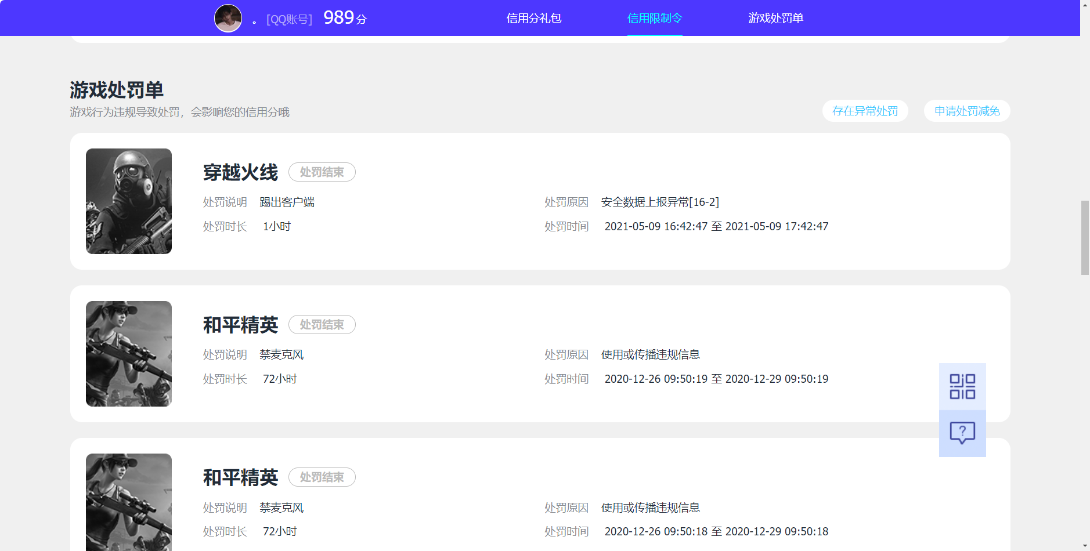1090x551 pixels.
Task: Click 处罚结束 badge on 09:50:18 和平精英 card
Action: [322, 477]
